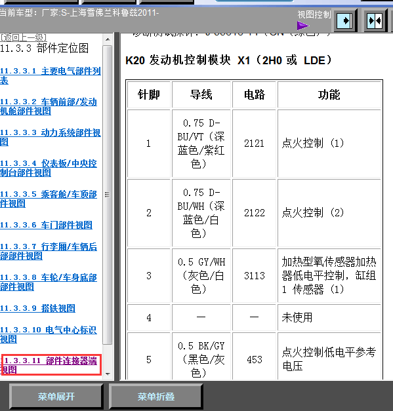Viewport: 393px width, 411px height.
Task: Select the 功能 column header
Action: click(x=329, y=94)
